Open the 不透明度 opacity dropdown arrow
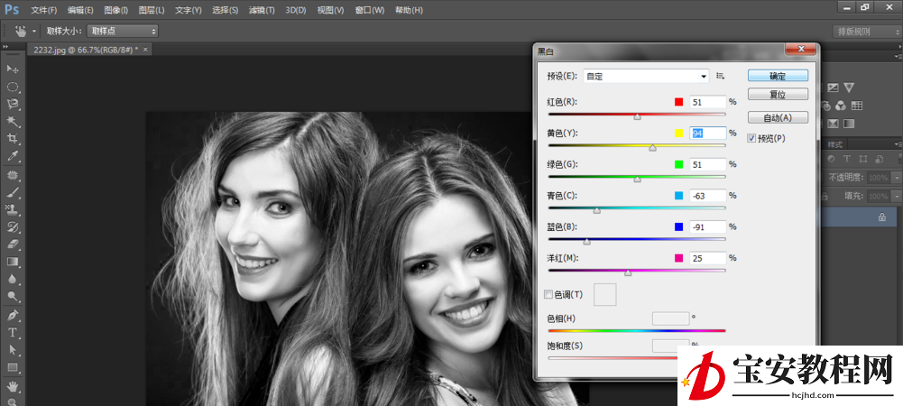This screenshot has height=406, width=903. pyautogui.click(x=897, y=178)
